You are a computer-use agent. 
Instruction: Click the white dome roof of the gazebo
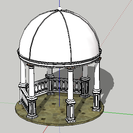coord(59,37)
